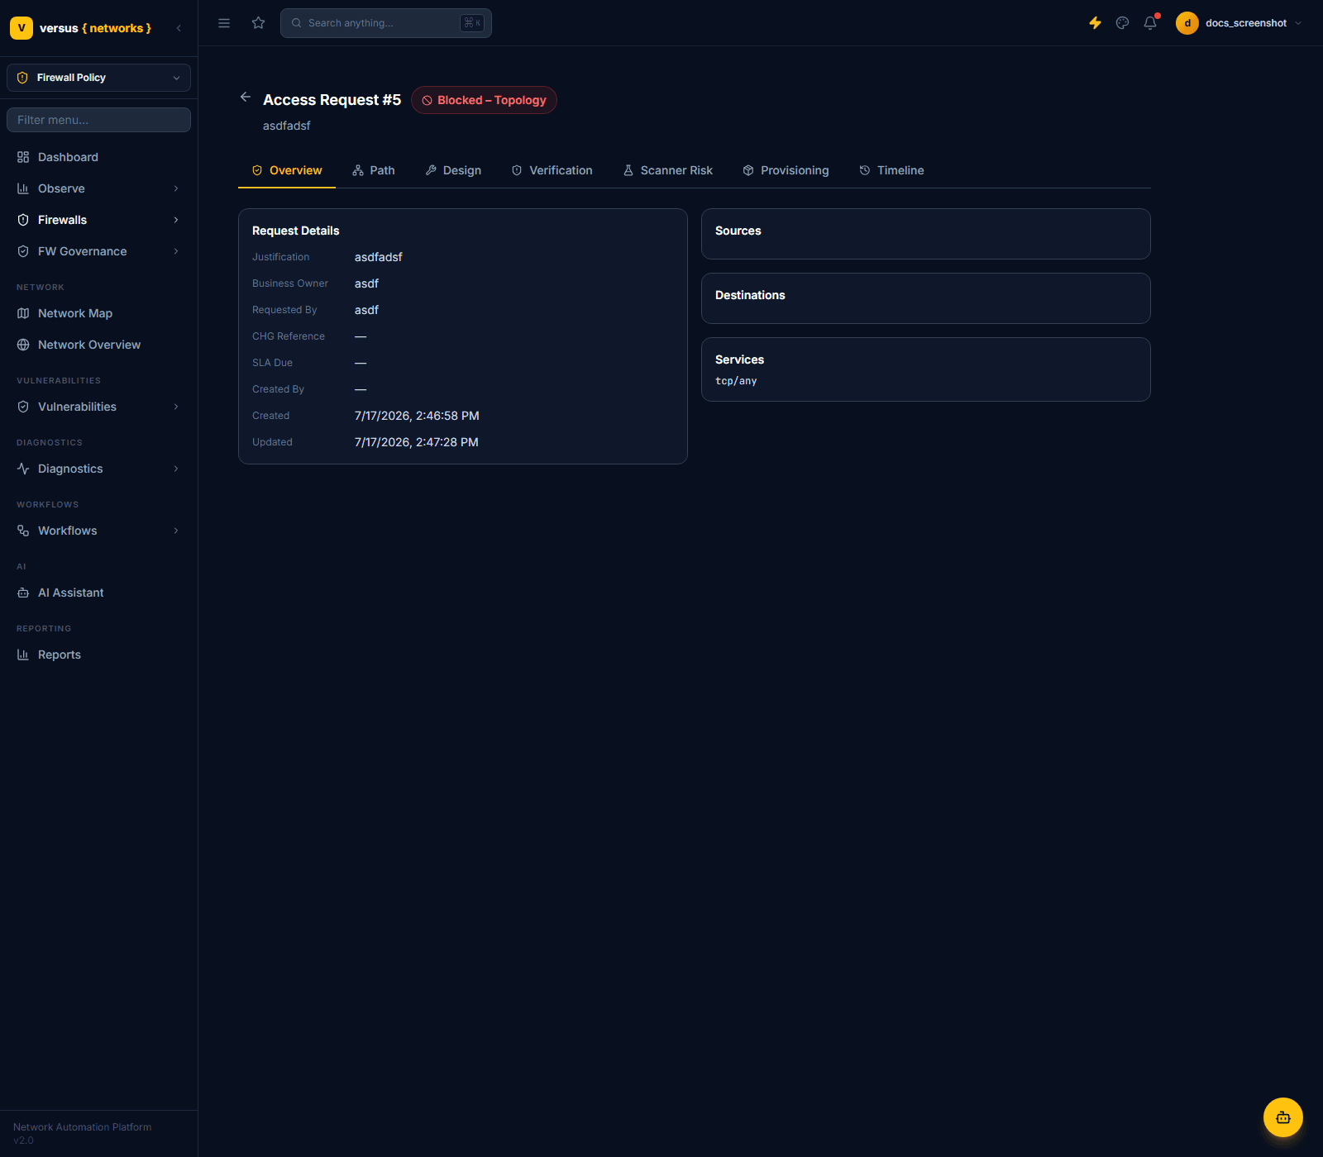Click the Updated timestamp 2:47:28 PM
1323x1157 pixels.
417,442
